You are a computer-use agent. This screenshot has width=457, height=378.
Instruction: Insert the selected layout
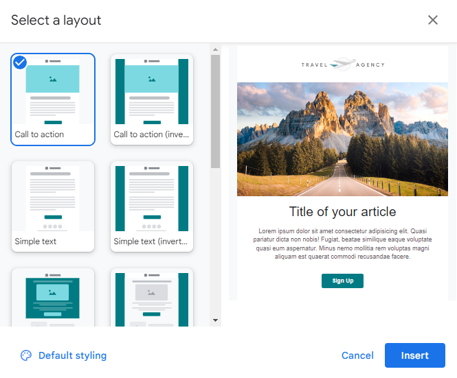tap(415, 355)
